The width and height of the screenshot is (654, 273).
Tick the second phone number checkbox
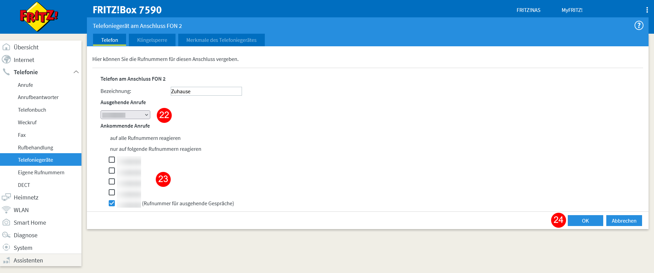(112, 171)
